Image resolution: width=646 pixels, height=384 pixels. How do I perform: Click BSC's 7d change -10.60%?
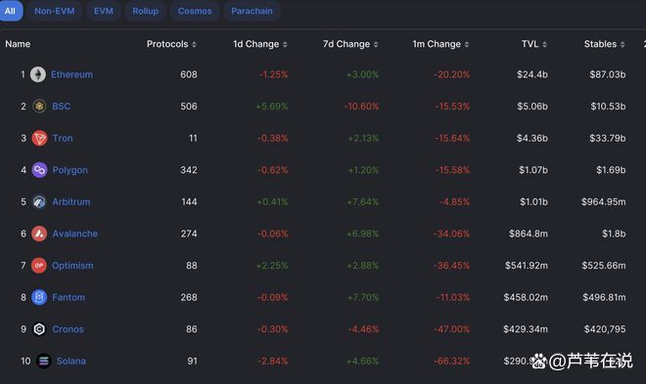[x=361, y=107]
